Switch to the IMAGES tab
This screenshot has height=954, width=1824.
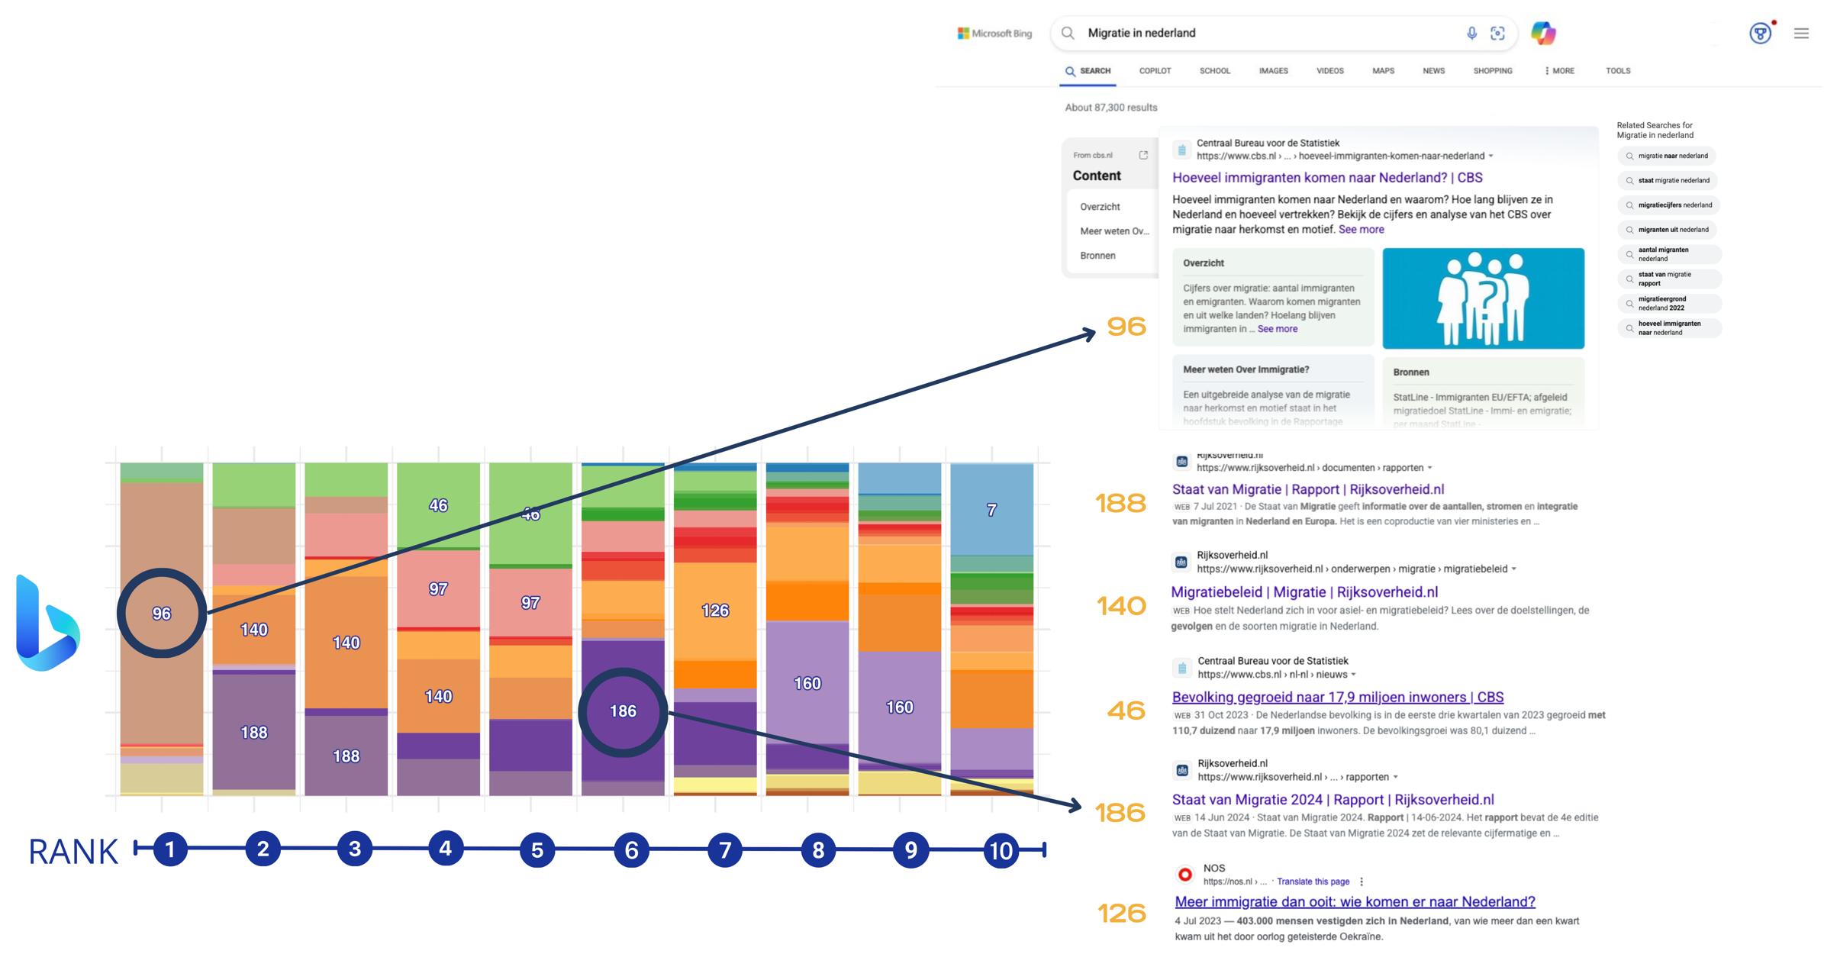click(1273, 71)
